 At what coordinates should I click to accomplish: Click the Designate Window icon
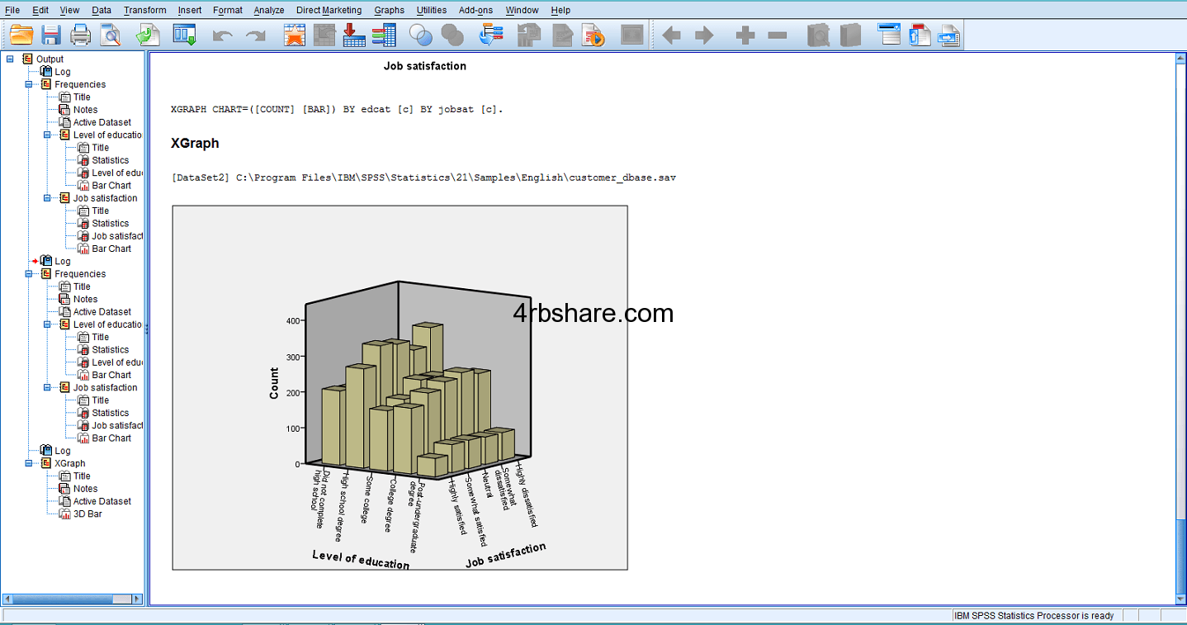[x=632, y=35]
